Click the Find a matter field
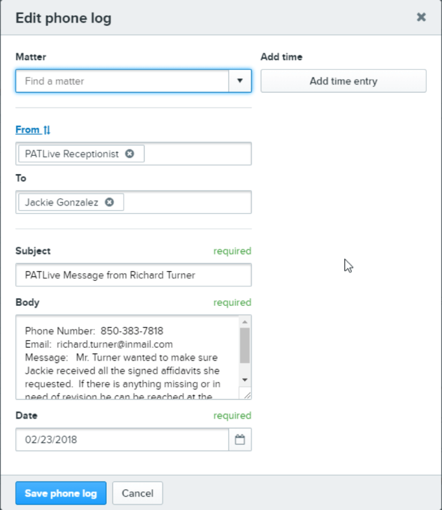Image resolution: width=442 pixels, height=510 pixels. pos(122,81)
